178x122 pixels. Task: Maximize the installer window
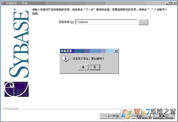171,3
